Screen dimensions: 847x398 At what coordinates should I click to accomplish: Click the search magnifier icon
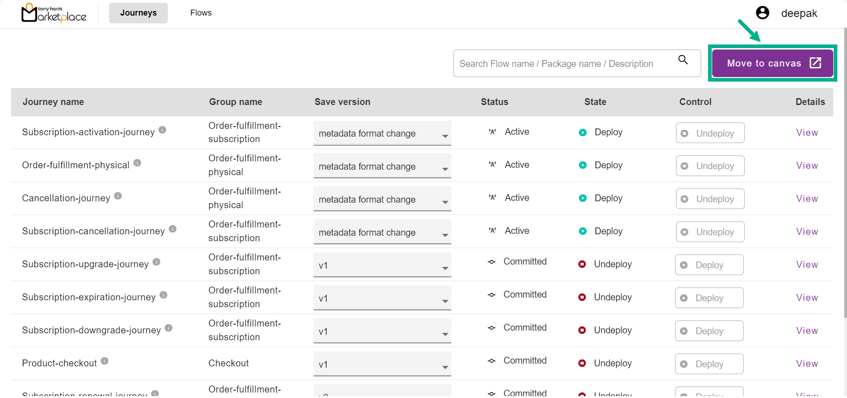[x=683, y=60]
